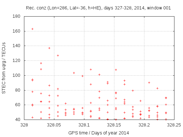Click the 328.15 tick label on x-axis
The width and height of the screenshot is (183, 137).
[114, 125]
